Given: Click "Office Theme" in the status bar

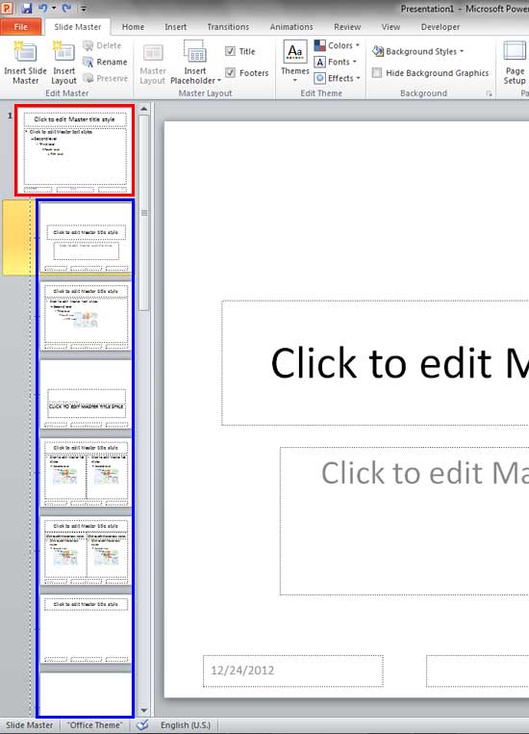Looking at the screenshot, I should pos(95,725).
